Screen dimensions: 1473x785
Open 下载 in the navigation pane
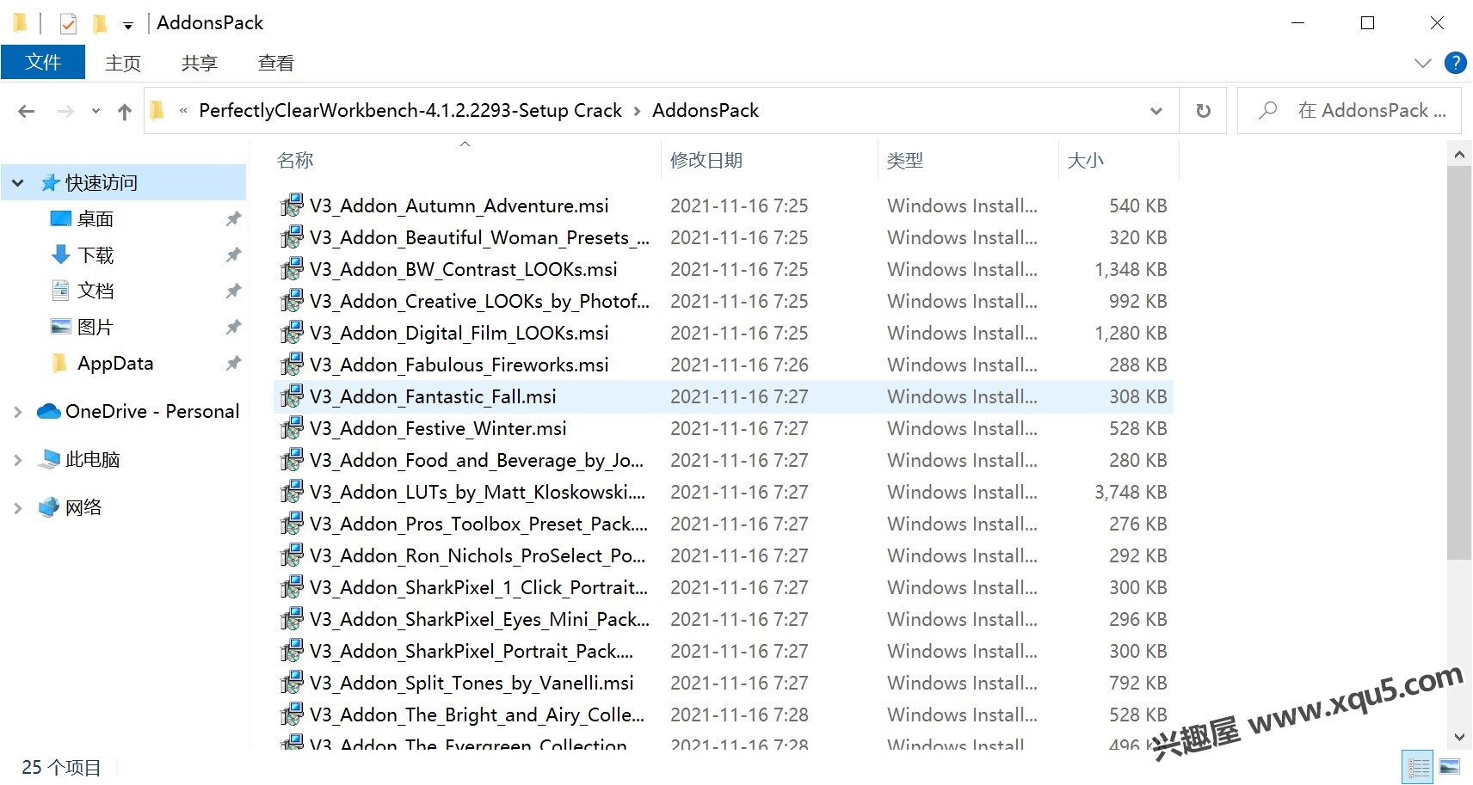click(95, 255)
